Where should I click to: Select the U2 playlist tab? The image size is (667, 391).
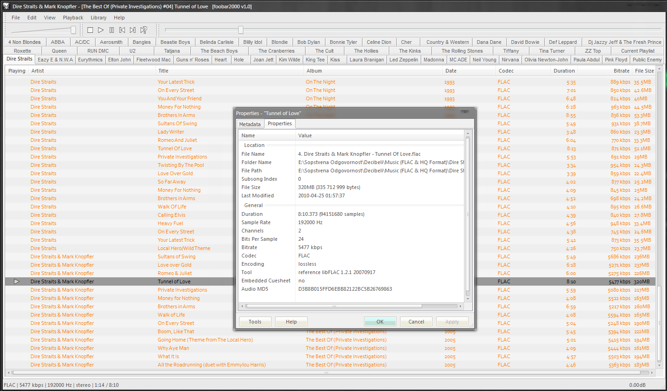pyautogui.click(x=133, y=51)
